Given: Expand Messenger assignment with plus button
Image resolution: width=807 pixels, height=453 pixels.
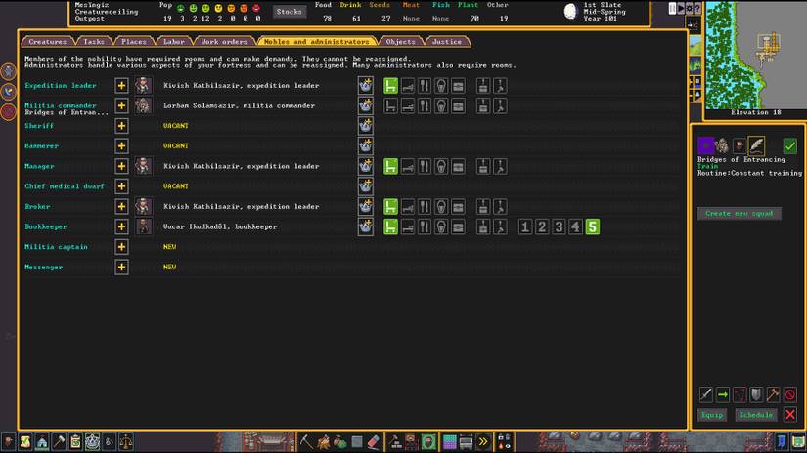Looking at the screenshot, I should coord(121,267).
